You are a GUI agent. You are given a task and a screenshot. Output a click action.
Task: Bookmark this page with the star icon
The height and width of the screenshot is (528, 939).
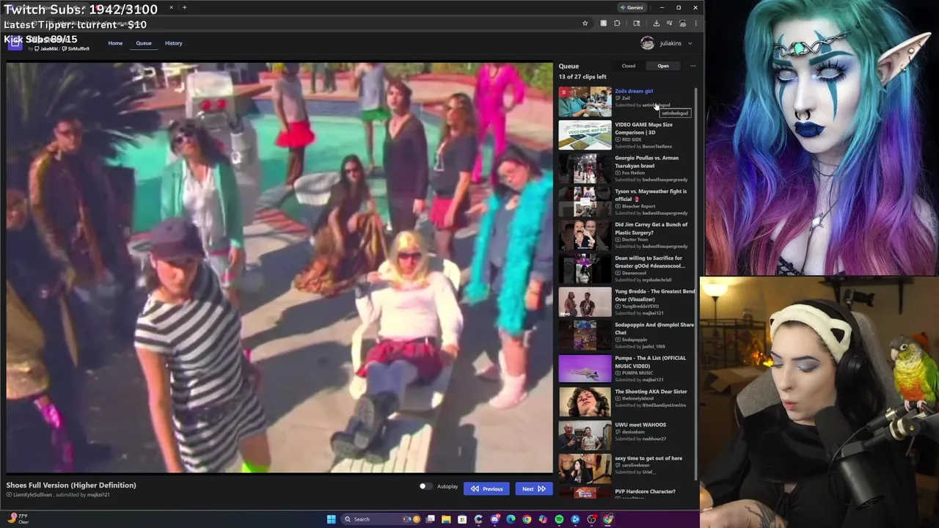click(x=585, y=23)
